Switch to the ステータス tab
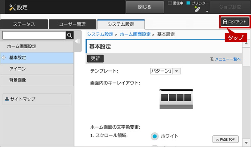Screen dimensions: 251x147 pyautogui.click(x=24, y=24)
